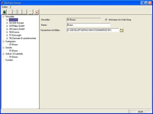Click the green exit door toolbar icon

pos(4,12)
